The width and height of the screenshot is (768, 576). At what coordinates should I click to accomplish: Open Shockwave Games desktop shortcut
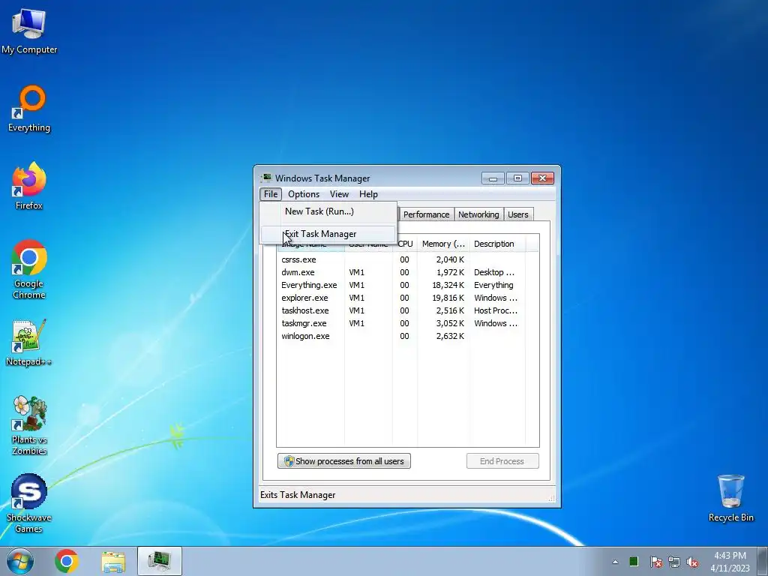pyautogui.click(x=29, y=503)
